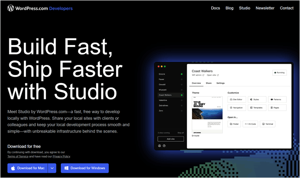Select the Valentine site in the sidebar

coord(170,100)
